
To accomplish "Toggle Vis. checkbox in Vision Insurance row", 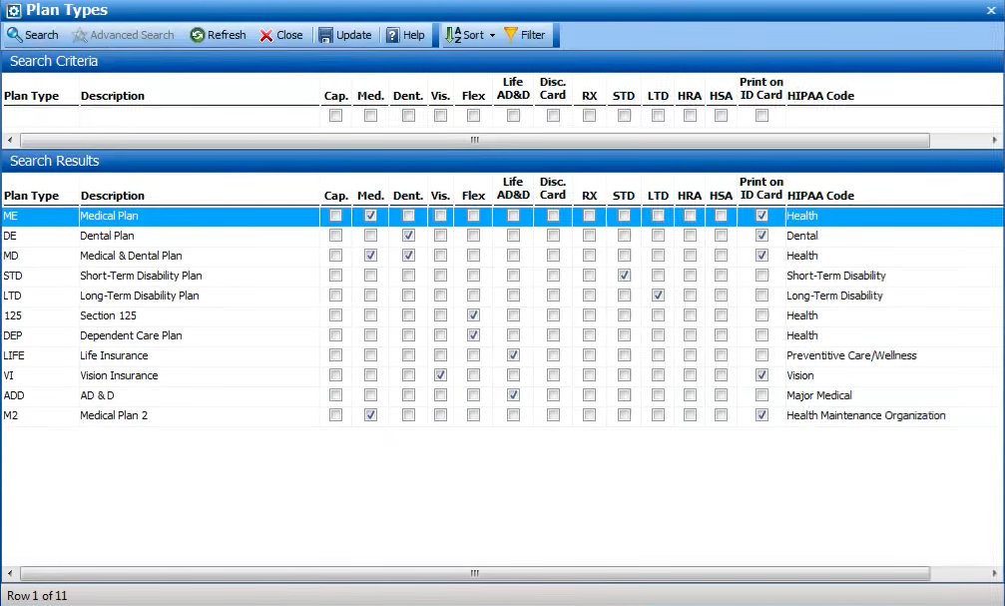I will click(440, 374).
